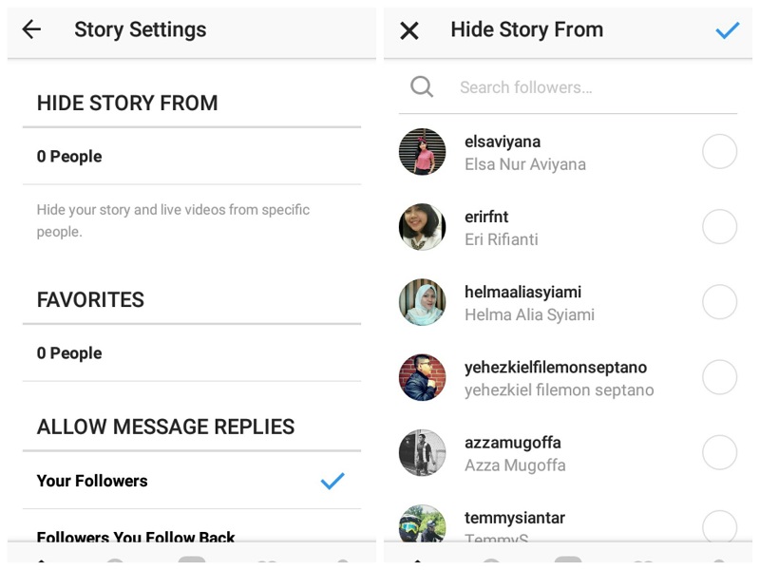
Task: Toggle the circle next to erirfnt
Action: tap(719, 227)
